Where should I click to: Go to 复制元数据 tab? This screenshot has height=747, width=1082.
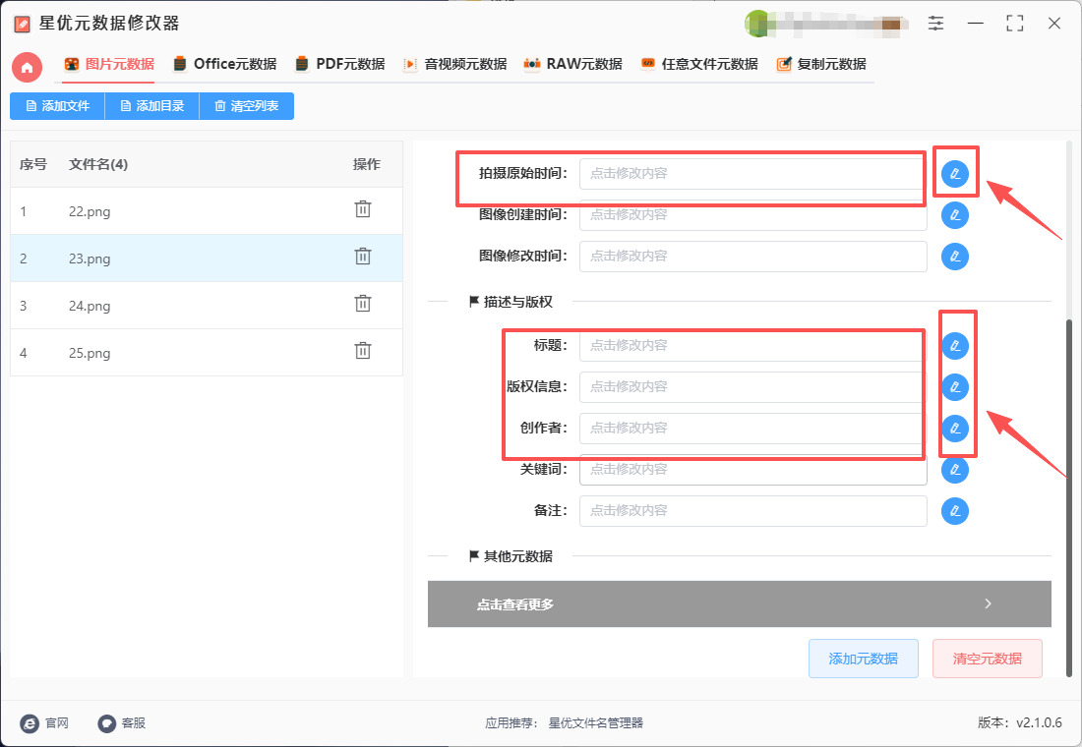point(821,64)
